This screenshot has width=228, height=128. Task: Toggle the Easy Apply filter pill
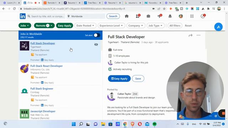pyautogui.click(x=64, y=26)
